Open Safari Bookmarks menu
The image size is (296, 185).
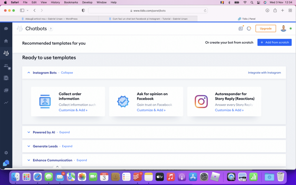coord(71,2)
